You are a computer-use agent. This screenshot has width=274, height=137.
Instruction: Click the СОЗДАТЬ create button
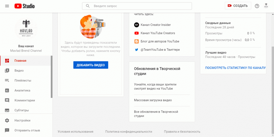pyautogui.click(x=238, y=6)
